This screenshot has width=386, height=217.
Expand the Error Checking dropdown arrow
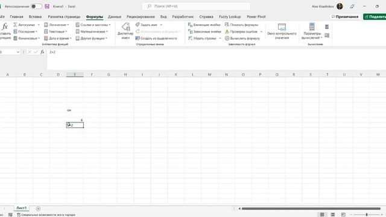coord(261,31)
